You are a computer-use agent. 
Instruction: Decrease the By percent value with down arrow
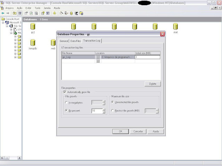pos(104,112)
